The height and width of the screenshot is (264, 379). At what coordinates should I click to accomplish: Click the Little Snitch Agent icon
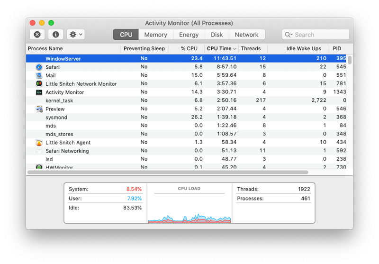coord(39,142)
